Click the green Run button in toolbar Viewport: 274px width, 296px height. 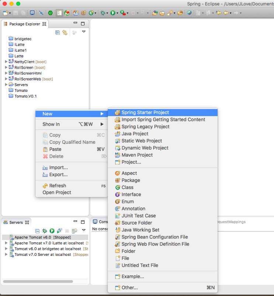pyautogui.click(x=113, y=13)
